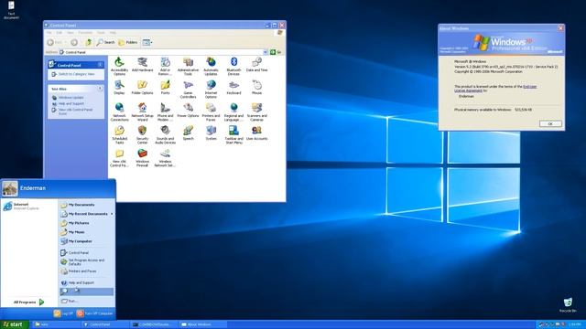Open Windows Firewall icon
This screenshot has width=586, height=329.
click(143, 157)
